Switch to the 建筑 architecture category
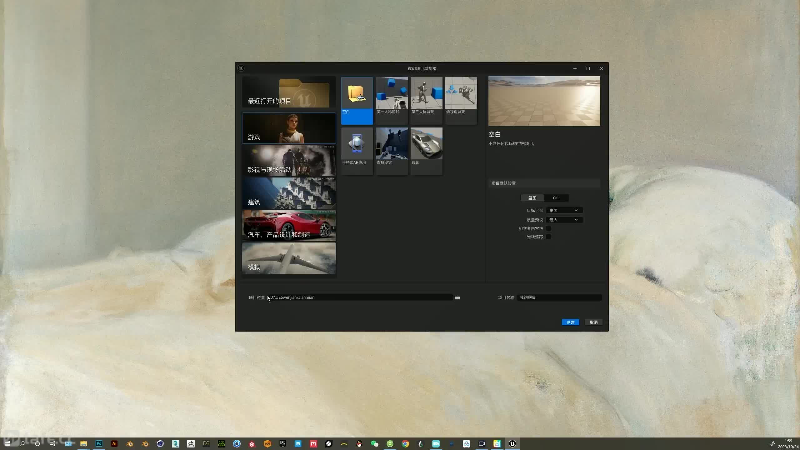 click(x=289, y=193)
